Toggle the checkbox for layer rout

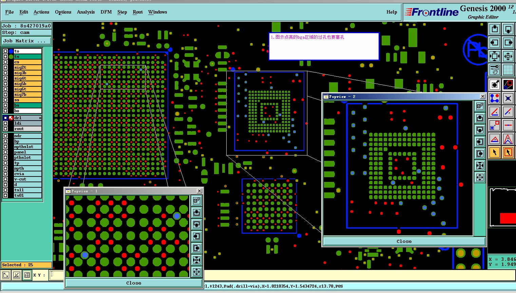tap(5, 129)
